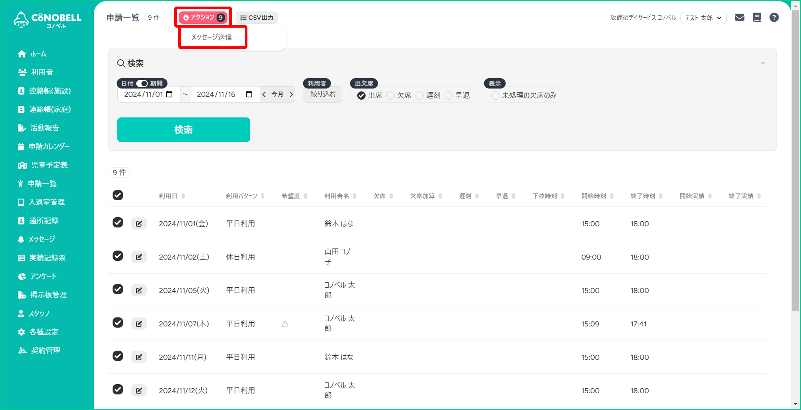
Task: Select the 早退 filter option
Action: pyautogui.click(x=448, y=95)
